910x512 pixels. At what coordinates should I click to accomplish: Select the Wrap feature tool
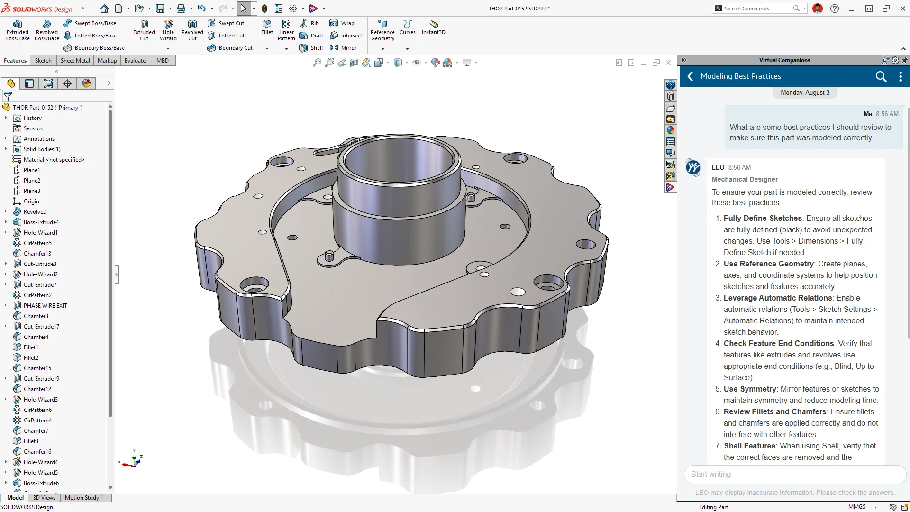click(x=342, y=23)
